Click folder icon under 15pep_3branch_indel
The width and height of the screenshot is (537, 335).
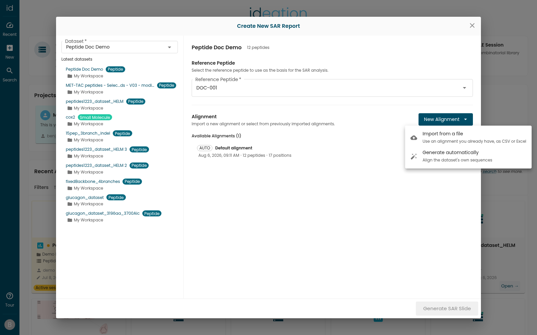(70, 140)
